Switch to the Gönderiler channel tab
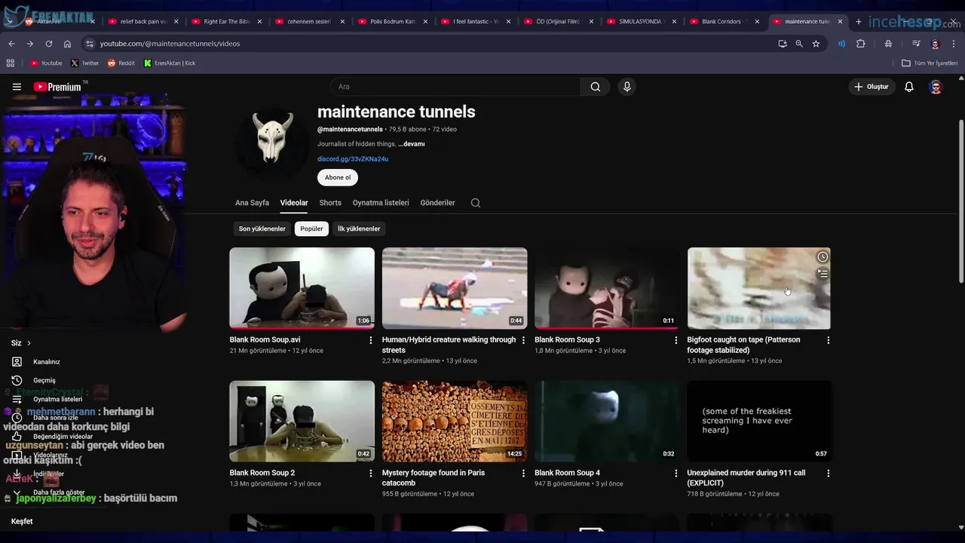The image size is (965, 543). tap(438, 203)
